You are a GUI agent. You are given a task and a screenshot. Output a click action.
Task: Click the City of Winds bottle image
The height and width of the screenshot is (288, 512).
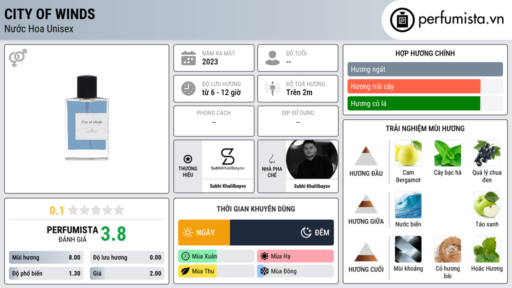click(87, 117)
